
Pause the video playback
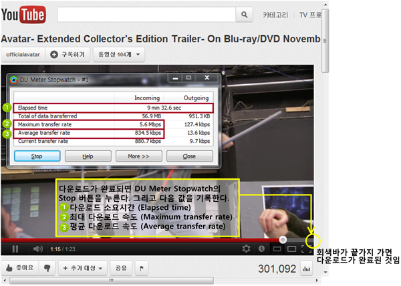click(x=15, y=249)
